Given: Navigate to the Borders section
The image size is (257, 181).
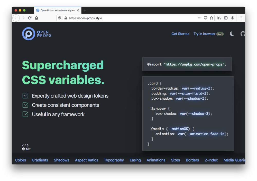Looking at the screenshot, I should pos(192,160).
